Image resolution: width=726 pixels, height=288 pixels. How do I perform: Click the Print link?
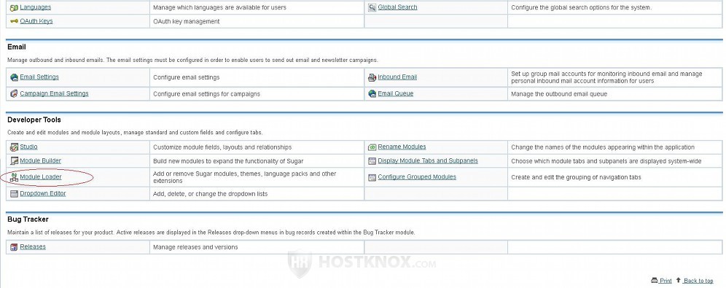point(665,281)
